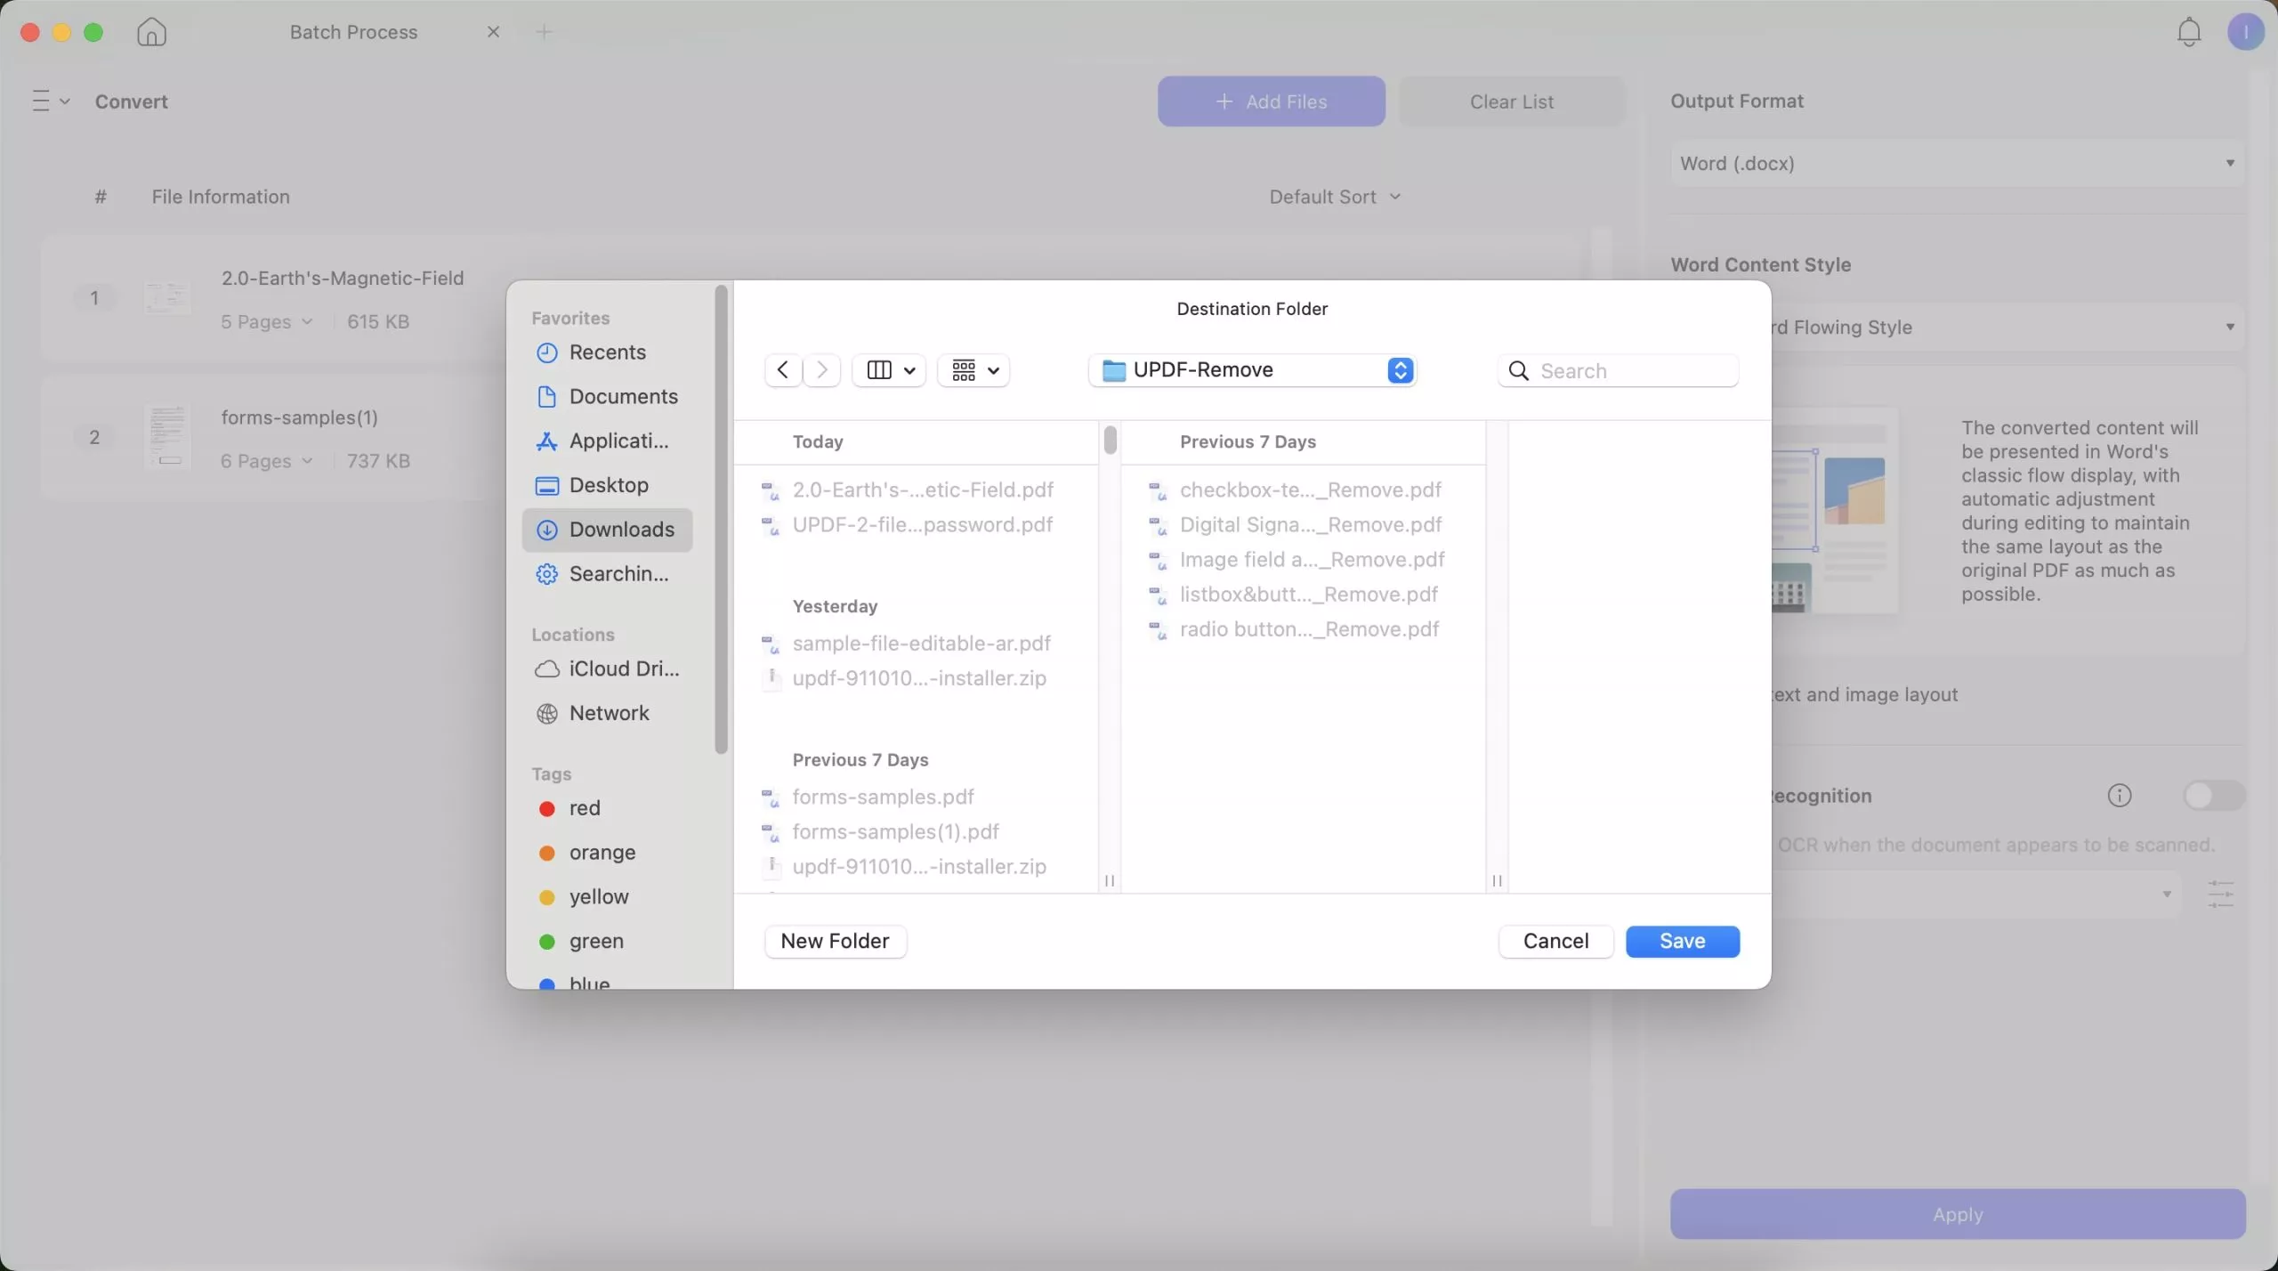
Task: Open the Flowing Style content dropdown
Action: click(2002, 327)
